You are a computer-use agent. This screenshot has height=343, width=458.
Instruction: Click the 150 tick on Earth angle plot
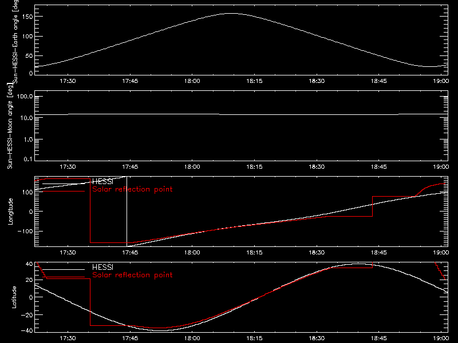(27, 17)
